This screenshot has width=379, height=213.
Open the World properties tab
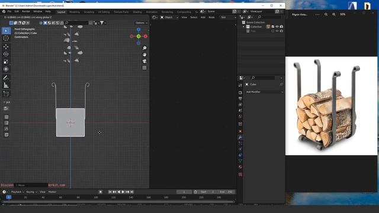[x=240, y=117]
